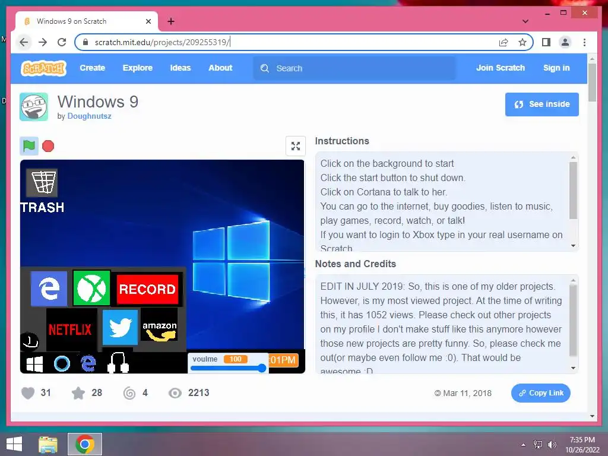The height and width of the screenshot is (456, 608).
Task: Launch the green Xbox tile
Action: tap(91, 288)
